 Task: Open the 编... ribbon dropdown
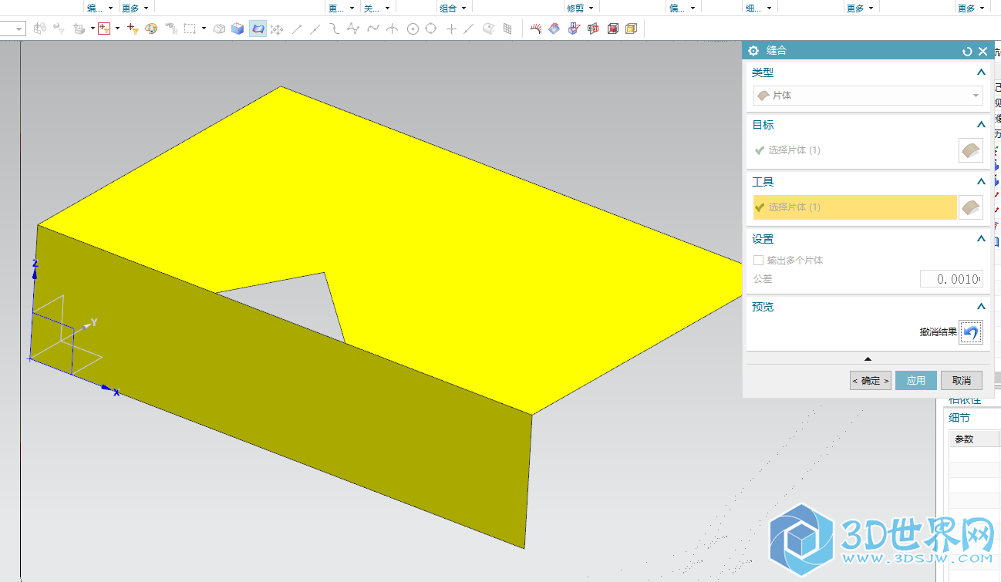coord(99,8)
